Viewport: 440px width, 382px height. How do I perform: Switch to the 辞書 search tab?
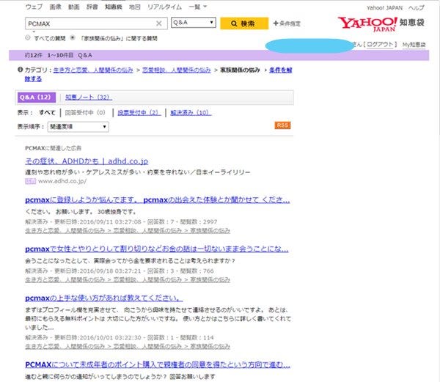pyautogui.click(x=92, y=7)
